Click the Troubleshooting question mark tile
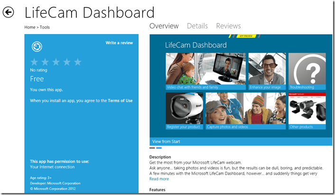This screenshot has width=335, height=195. click(x=307, y=71)
